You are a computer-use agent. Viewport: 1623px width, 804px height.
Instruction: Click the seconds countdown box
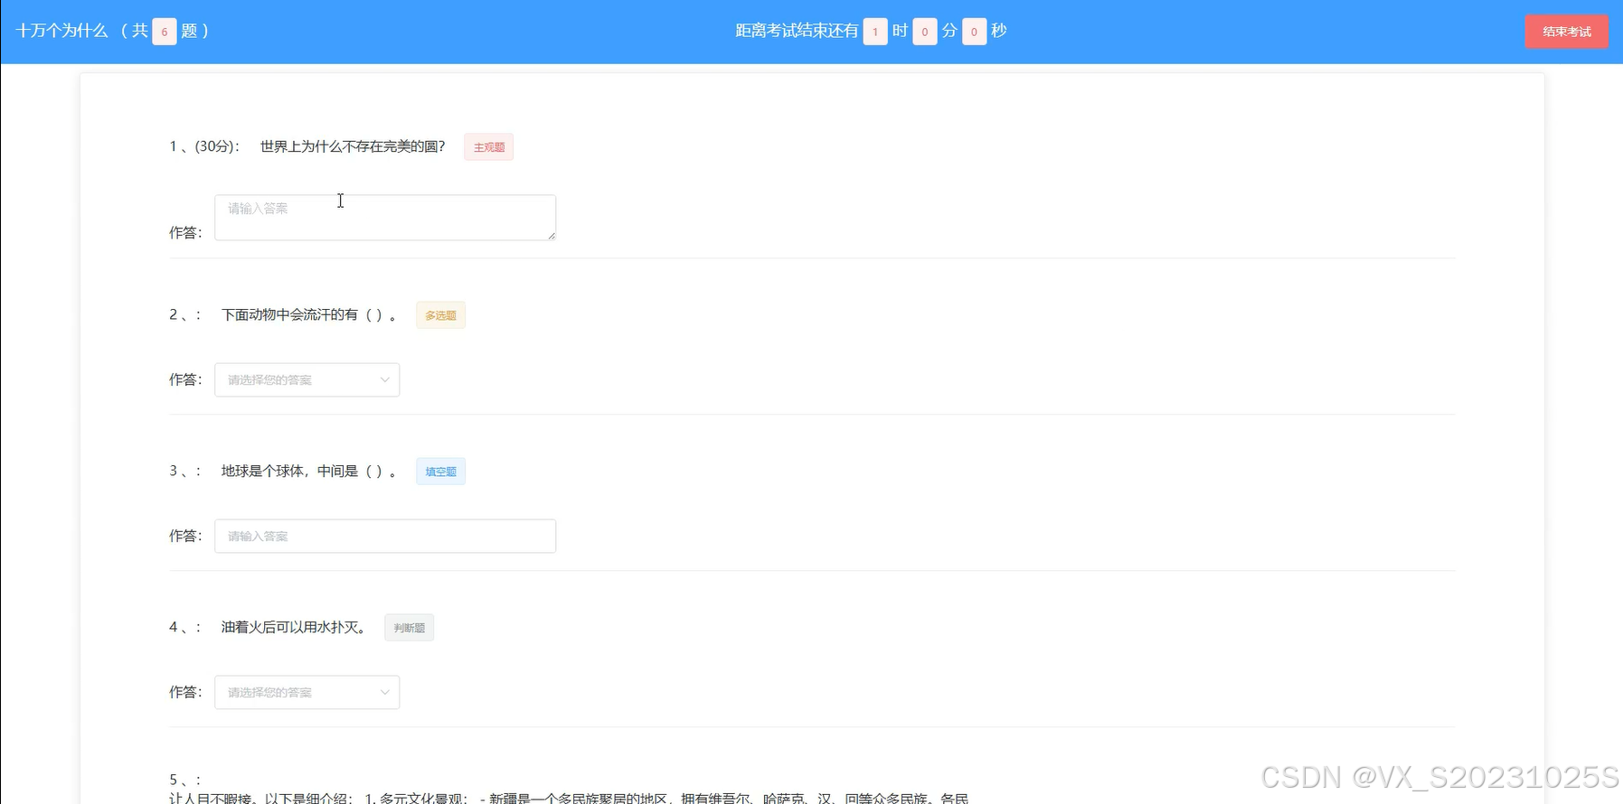point(974,32)
